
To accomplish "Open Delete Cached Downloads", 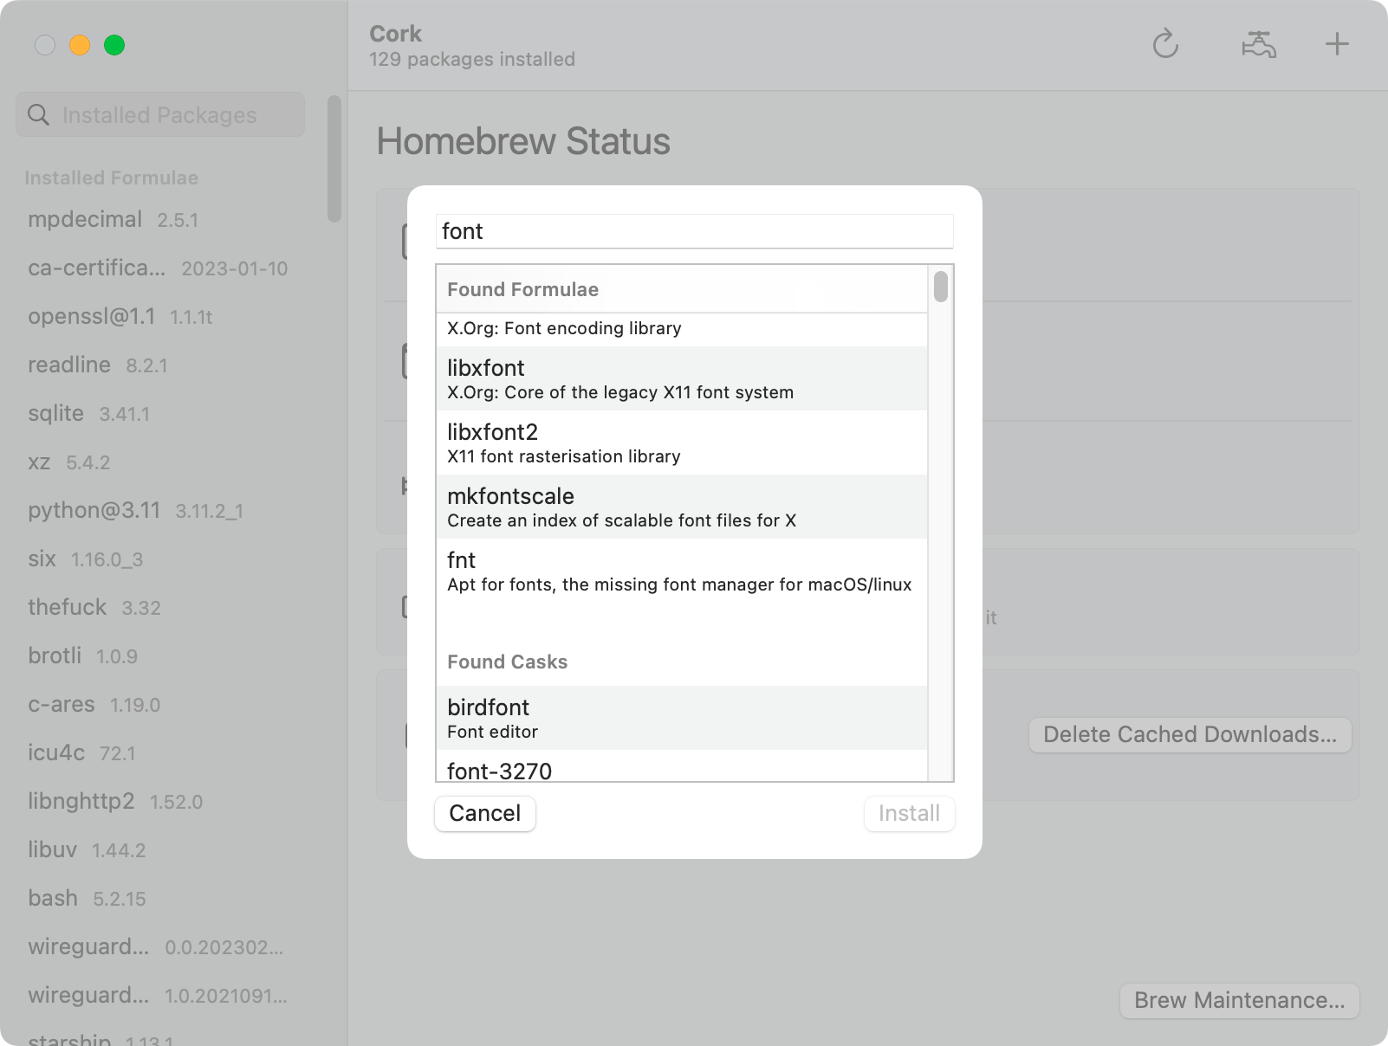I will coord(1190,735).
